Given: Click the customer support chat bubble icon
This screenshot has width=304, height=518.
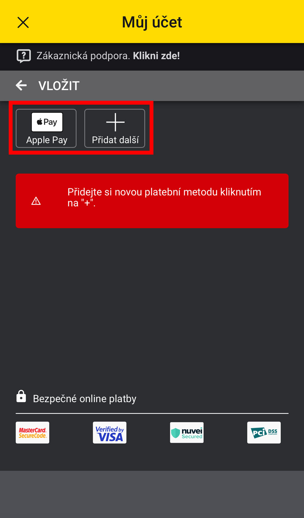Looking at the screenshot, I should pos(24,56).
